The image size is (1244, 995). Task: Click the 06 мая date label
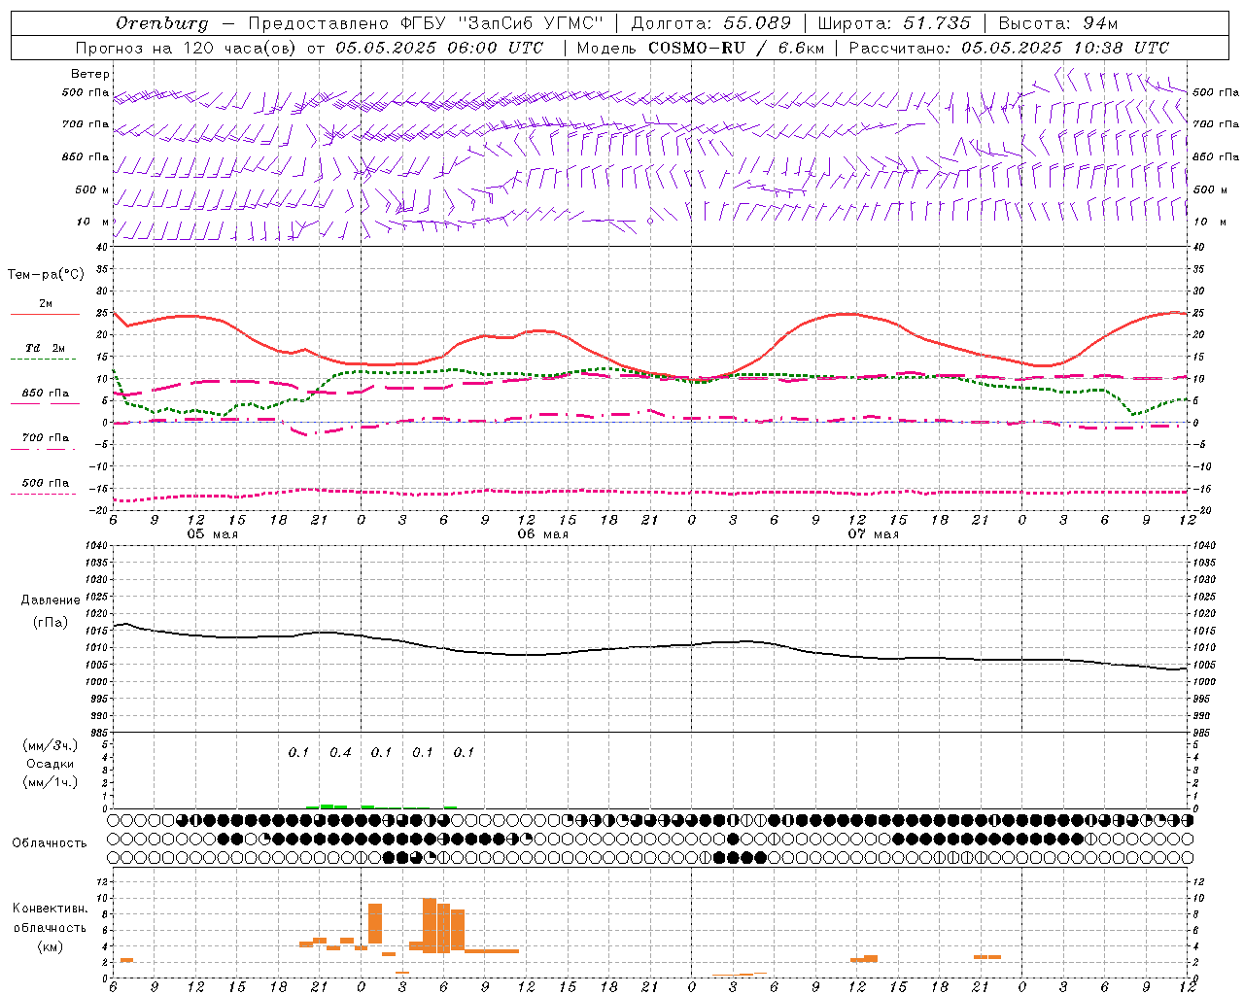click(543, 534)
